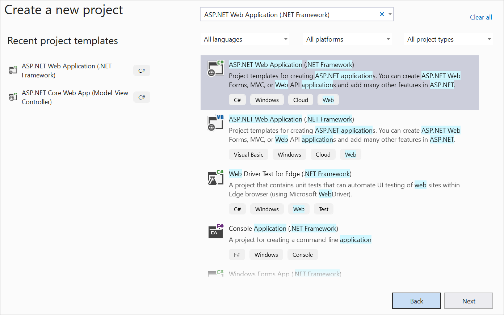Click the F# Console Application template icon
This screenshot has height=315, width=504.
tap(215, 232)
